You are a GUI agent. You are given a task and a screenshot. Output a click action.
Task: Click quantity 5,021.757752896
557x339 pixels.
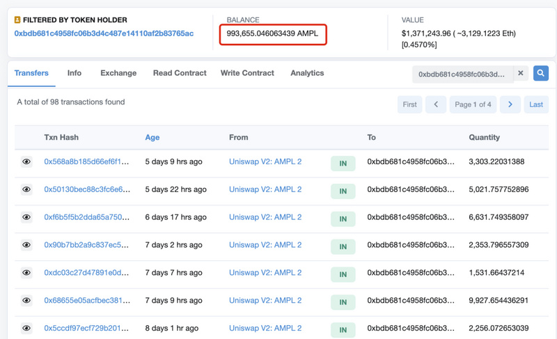pyautogui.click(x=499, y=189)
